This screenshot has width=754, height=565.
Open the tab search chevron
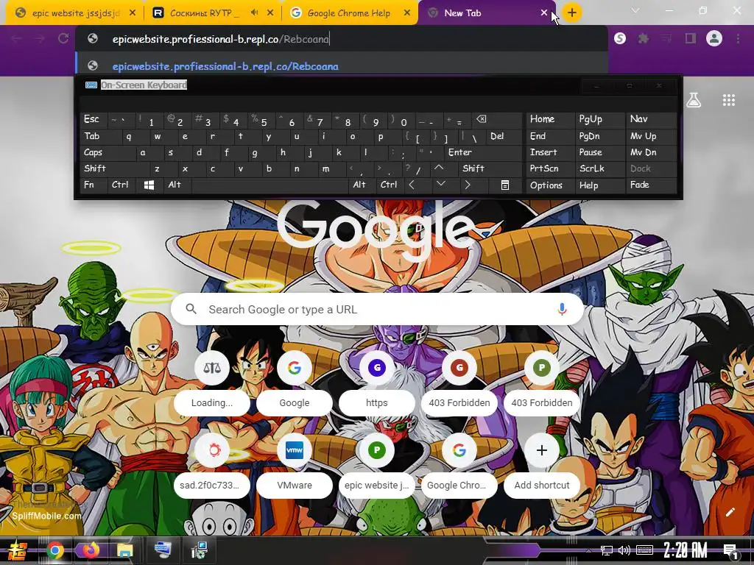click(635, 10)
